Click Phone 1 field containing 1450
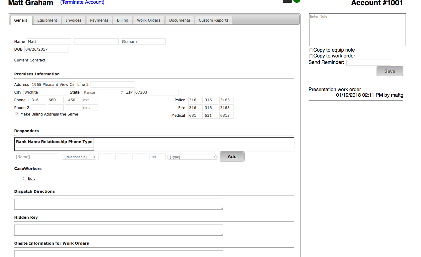 (73, 100)
